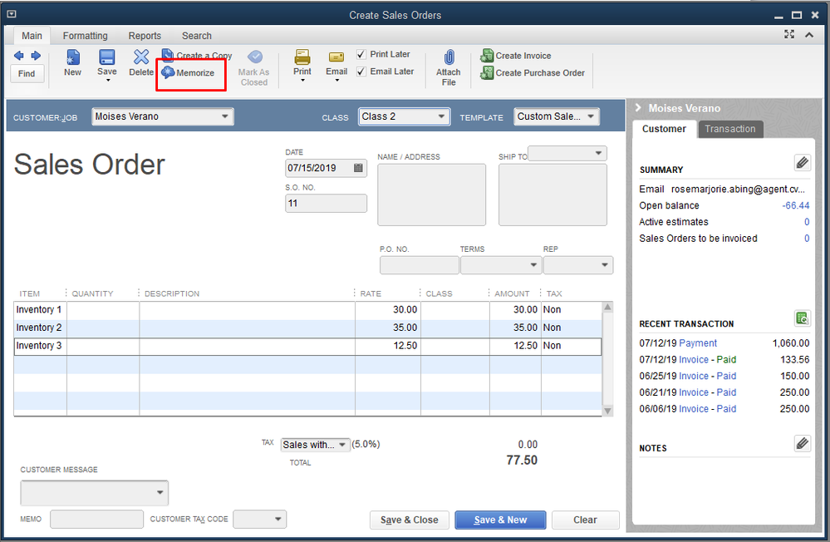Collapse the Moises Verano side panel

pos(638,107)
